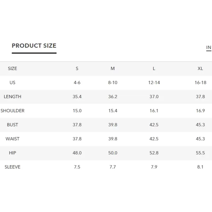Click the WAIST row label
This screenshot has width=212, height=212.
click(12, 139)
